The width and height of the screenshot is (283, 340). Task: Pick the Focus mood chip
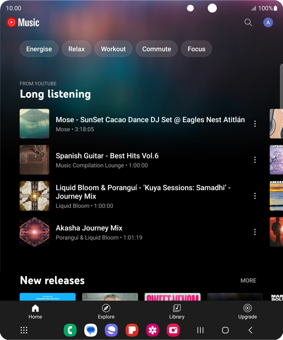click(x=196, y=49)
